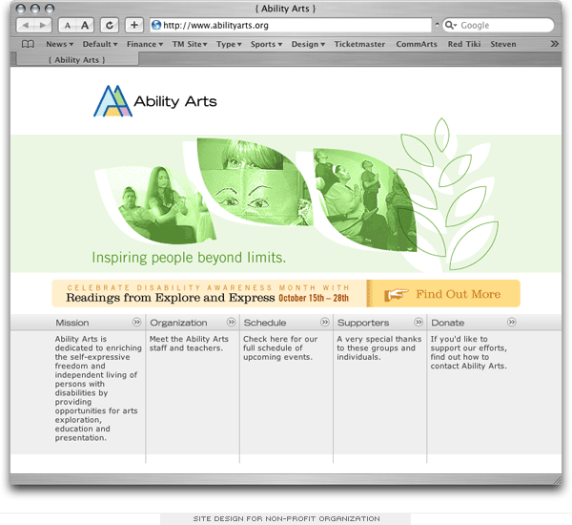Image resolution: width=572 pixels, height=525 pixels.
Task: Open the Default bookmarks dropdown
Action: coord(100,44)
